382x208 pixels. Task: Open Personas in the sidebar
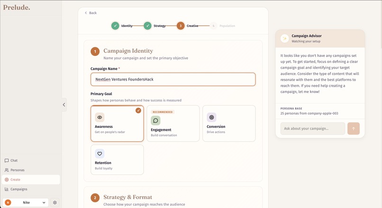(31, 170)
